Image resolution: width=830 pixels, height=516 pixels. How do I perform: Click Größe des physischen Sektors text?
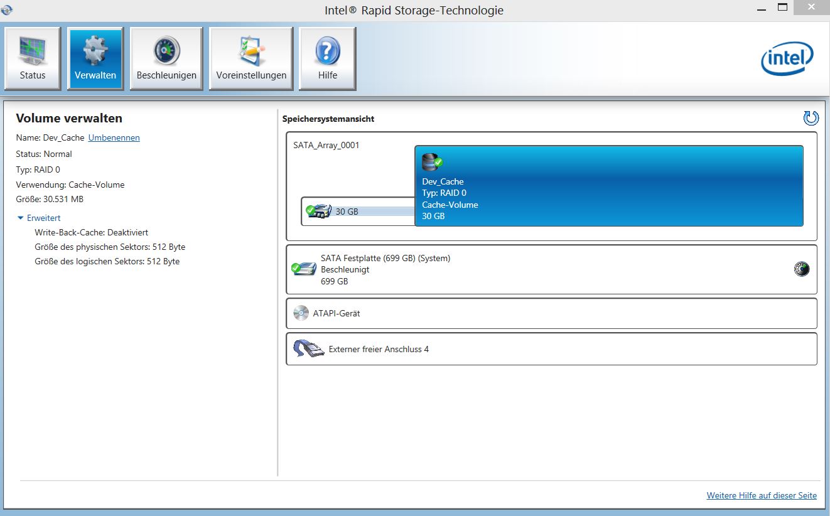click(x=110, y=247)
